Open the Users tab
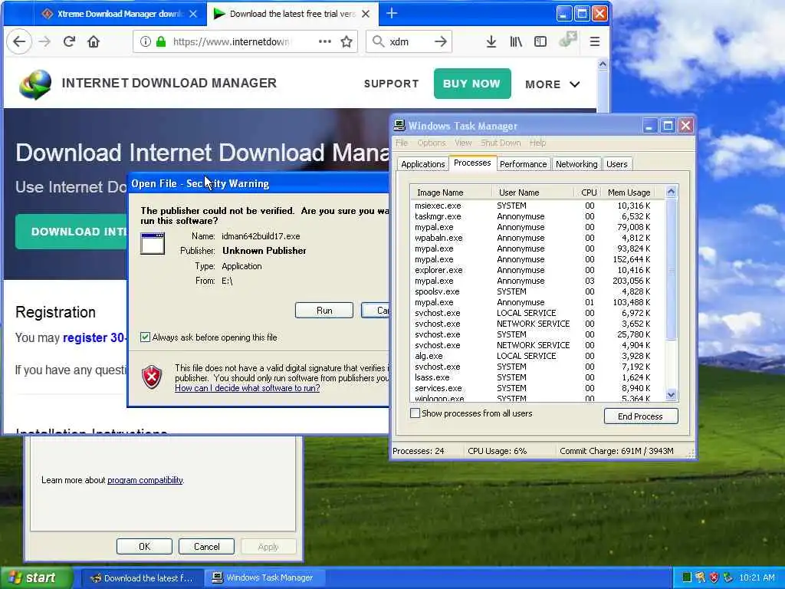 tap(617, 164)
